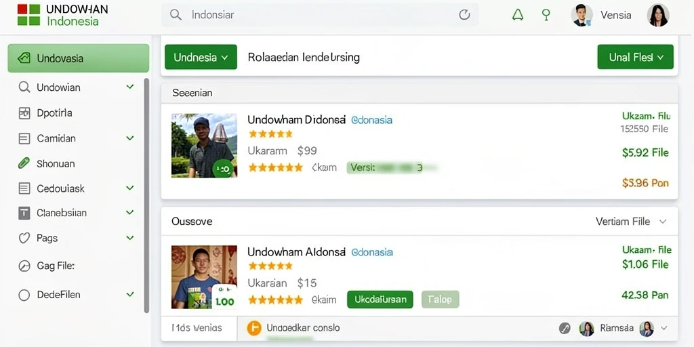Click the Undoedkar conslo text
Screen dimensions: 694x347
[303, 328]
